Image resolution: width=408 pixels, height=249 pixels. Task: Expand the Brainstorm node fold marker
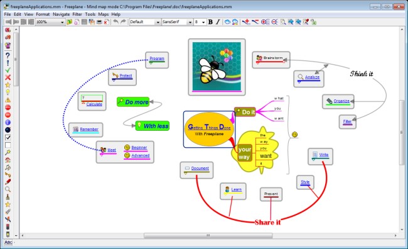click(x=257, y=63)
